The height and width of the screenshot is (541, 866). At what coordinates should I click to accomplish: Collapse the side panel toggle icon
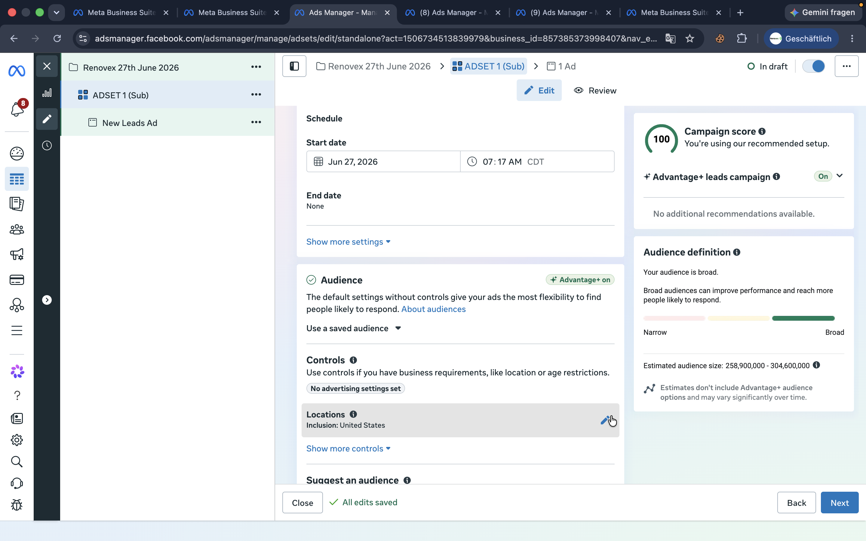294,66
